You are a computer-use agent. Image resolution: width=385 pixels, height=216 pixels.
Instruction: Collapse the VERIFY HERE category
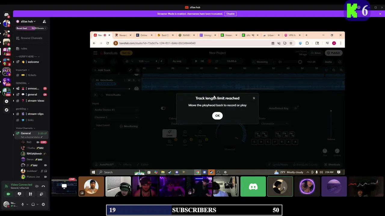(x=28, y=56)
